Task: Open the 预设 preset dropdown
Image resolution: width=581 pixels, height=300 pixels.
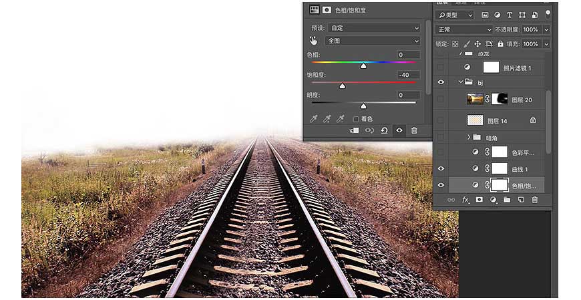Action: pyautogui.click(x=374, y=28)
